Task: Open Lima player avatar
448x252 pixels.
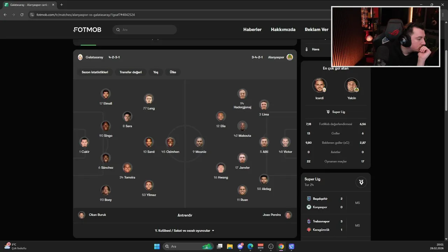Action: pyautogui.click(x=264, y=105)
